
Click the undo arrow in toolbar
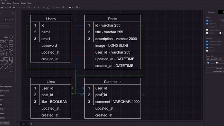click(x=19, y=7)
